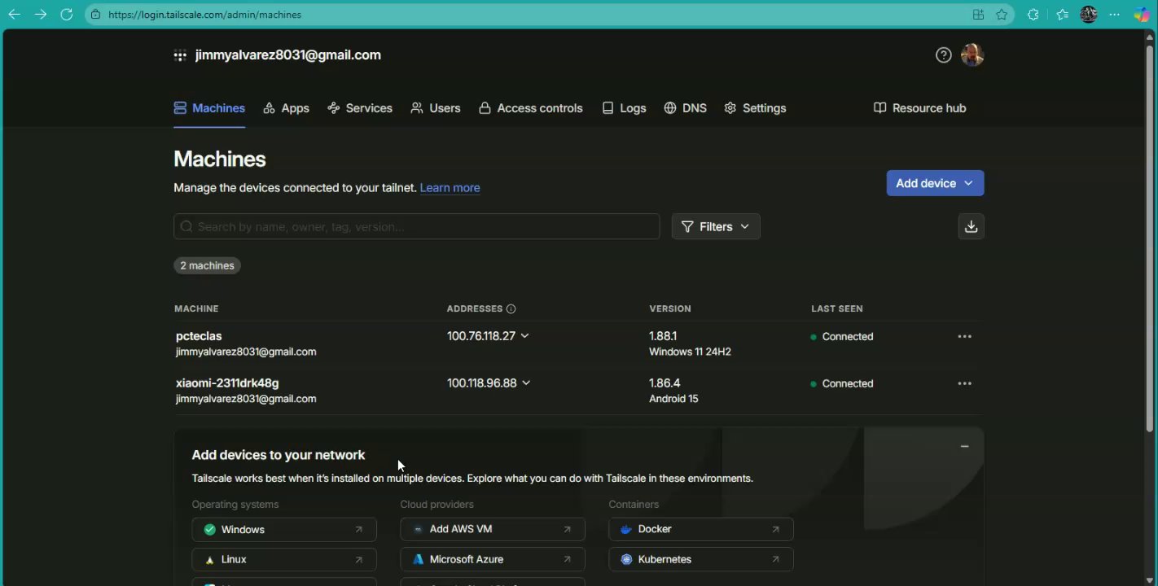Go back in browser history
The image size is (1158, 586).
click(x=15, y=15)
